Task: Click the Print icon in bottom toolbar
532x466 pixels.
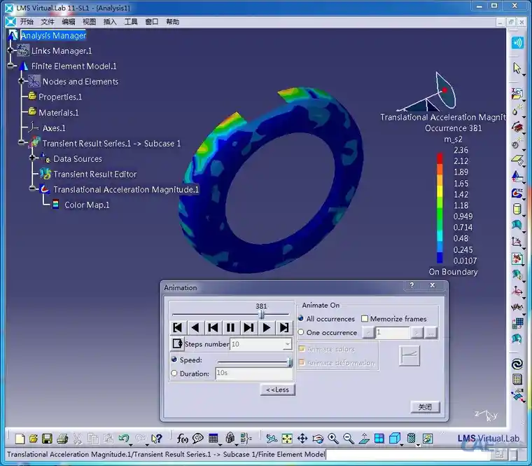Action: pos(62,439)
